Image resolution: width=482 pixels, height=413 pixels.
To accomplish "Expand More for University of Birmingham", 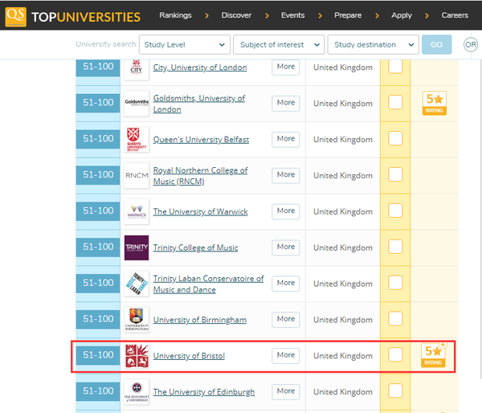I will click(286, 319).
